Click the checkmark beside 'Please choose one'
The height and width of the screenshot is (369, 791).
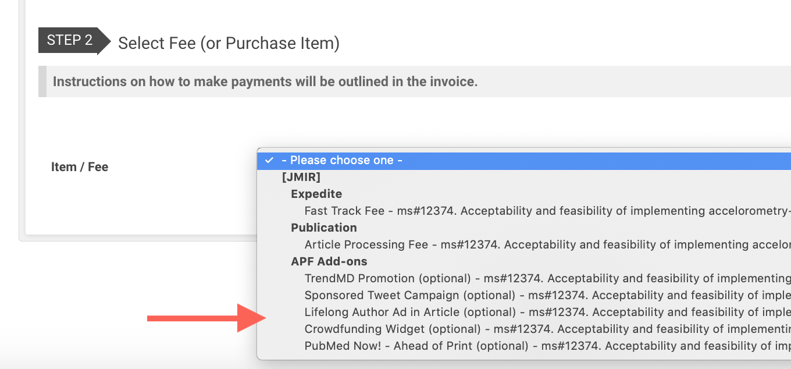pyautogui.click(x=269, y=160)
